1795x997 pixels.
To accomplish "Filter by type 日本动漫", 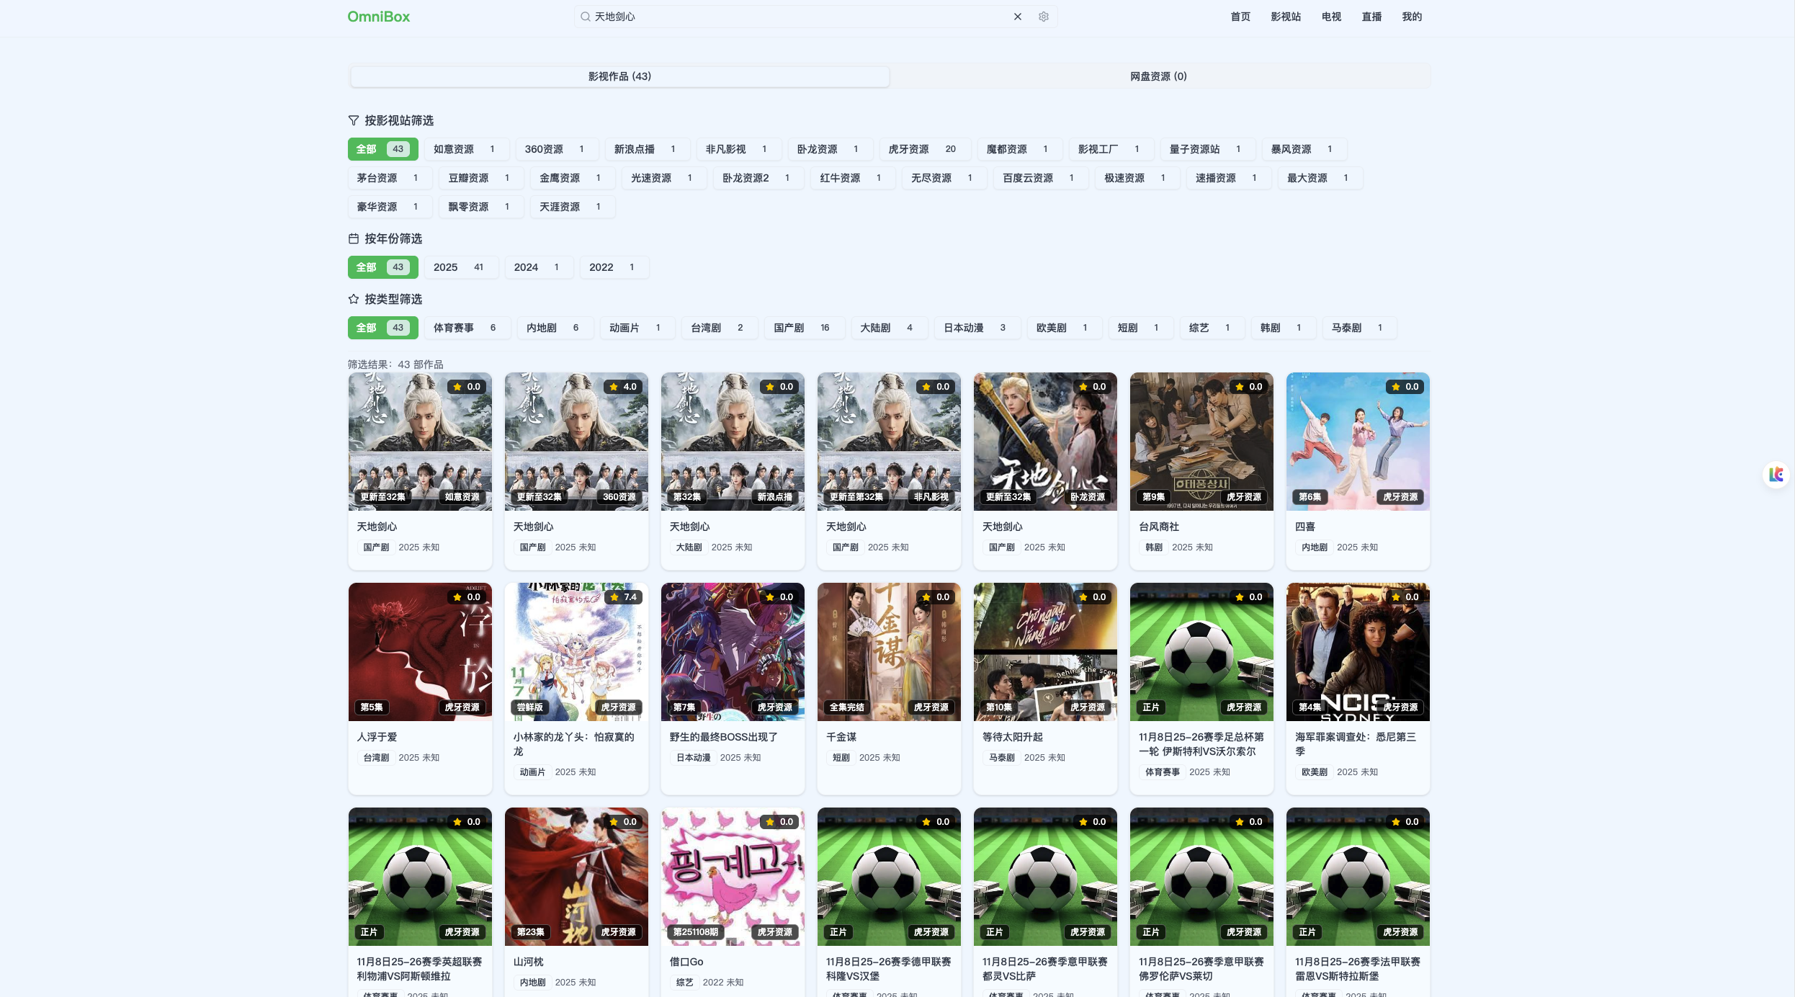I will [x=977, y=328].
